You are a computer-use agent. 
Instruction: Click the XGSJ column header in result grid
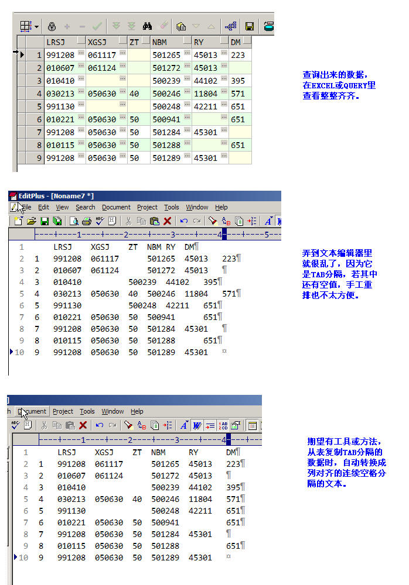coord(107,42)
